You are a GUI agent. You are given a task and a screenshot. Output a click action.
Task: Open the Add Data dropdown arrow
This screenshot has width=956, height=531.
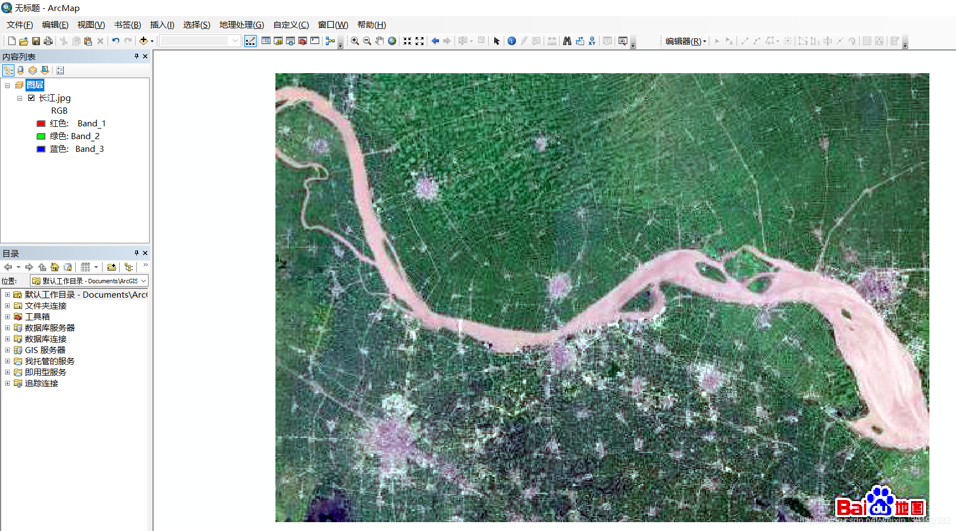(152, 41)
